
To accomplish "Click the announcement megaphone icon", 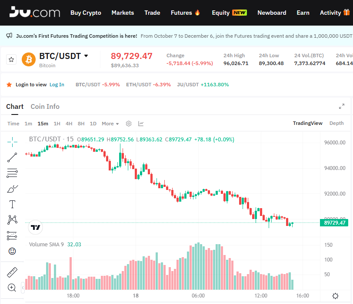I will [x=9, y=36].
